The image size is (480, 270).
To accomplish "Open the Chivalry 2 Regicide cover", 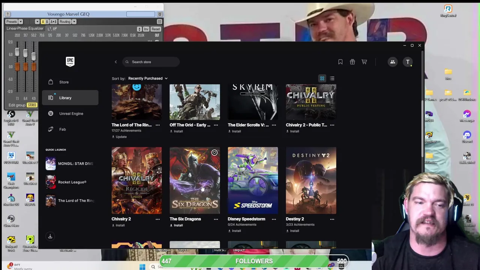I will (x=136, y=180).
